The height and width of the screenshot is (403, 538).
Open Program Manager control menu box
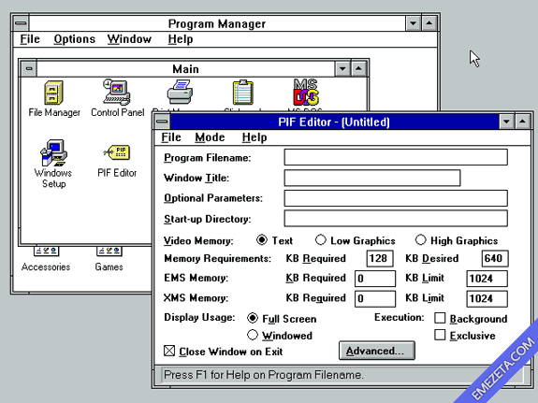[x=21, y=23]
